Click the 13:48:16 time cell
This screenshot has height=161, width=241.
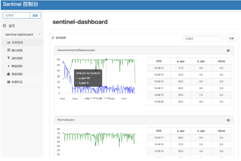click(x=159, y=144)
